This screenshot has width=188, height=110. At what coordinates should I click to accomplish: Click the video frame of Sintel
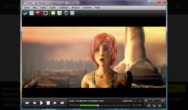coord(94,57)
